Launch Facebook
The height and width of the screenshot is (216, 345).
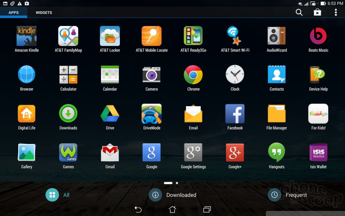pyautogui.click(x=235, y=114)
